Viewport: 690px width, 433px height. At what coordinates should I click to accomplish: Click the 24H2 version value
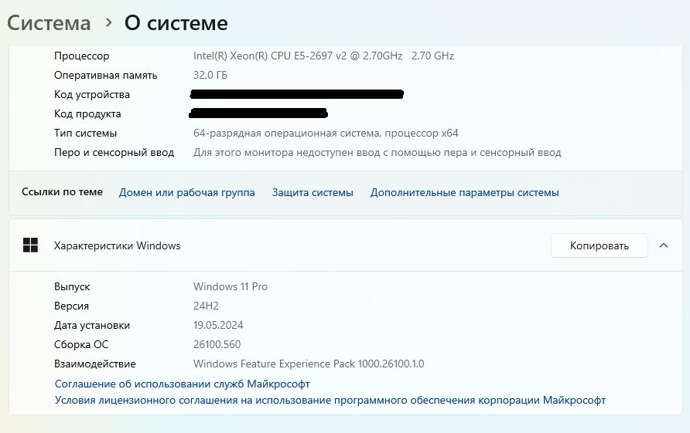coord(206,306)
